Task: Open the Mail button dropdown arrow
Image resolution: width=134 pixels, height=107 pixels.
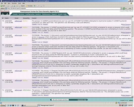Action: point(39,6)
